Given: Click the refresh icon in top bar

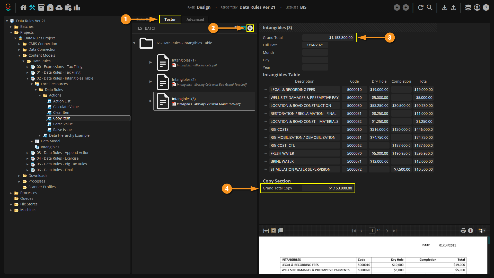Looking at the screenshot, I should click(421, 7).
